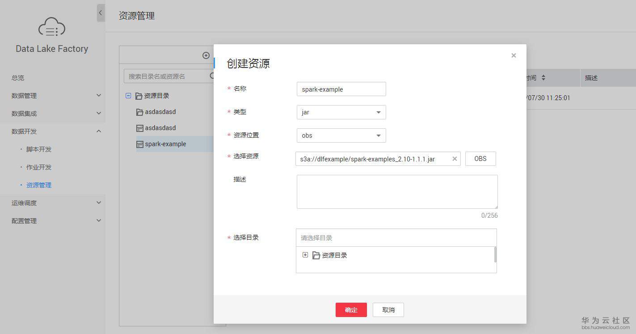Click the 取消 button

click(x=388, y=310)
